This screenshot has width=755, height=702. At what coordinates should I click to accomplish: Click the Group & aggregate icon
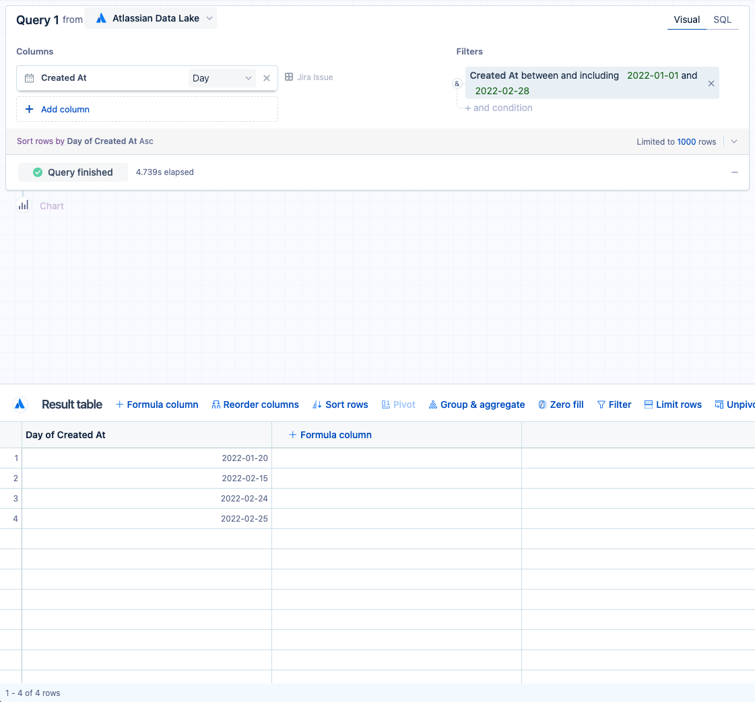pos(433,405)
